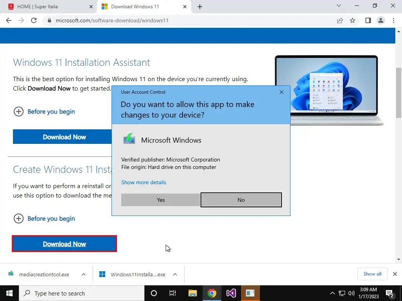402x301 pixels.
Task: Open Chrome three-dot menu
Action: 393,20
